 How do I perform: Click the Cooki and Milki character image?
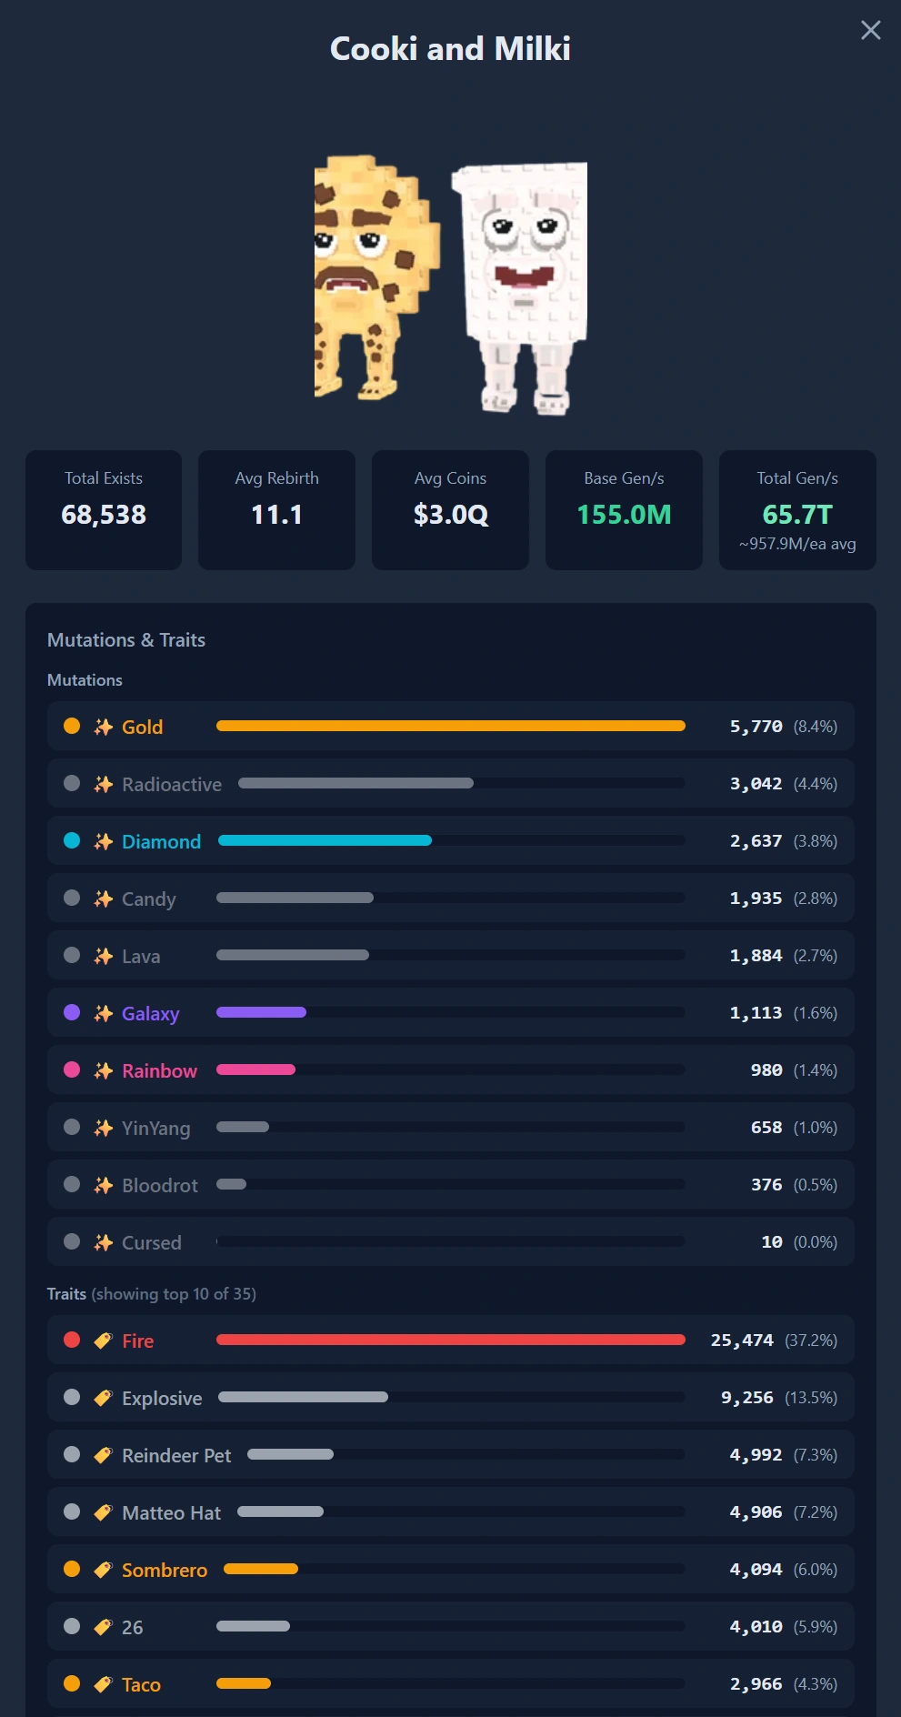(451, 284)
